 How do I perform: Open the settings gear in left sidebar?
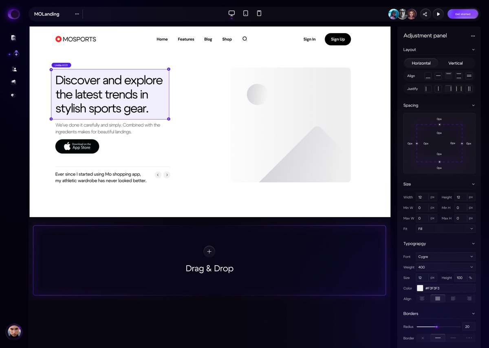tap(13, 95)
